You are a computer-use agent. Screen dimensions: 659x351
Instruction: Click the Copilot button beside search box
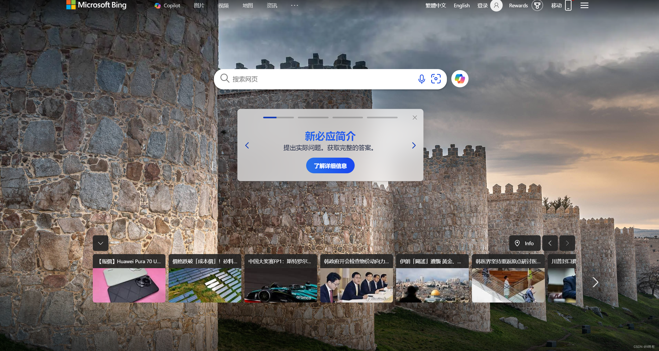(x=460, y=79)
